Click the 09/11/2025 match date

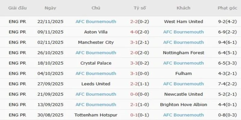[x=50, y=32]
